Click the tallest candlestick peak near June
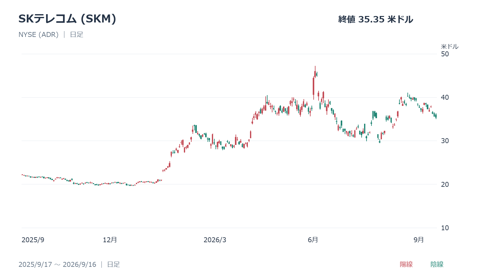Screen dimensions: 492x277 click(315, 72)
